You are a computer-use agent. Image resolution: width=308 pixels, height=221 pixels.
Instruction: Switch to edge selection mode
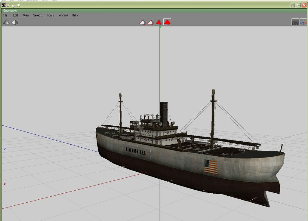[x=151, y=22]
